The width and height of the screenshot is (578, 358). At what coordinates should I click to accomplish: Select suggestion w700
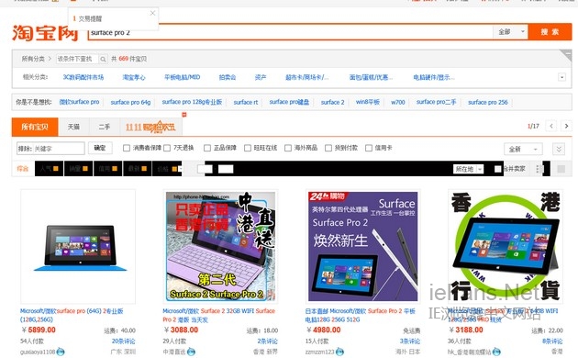[x=398, y=102]
